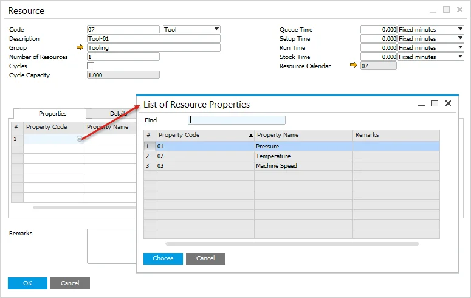Click the Remarks text area in Resource window

tap(111, 246)
